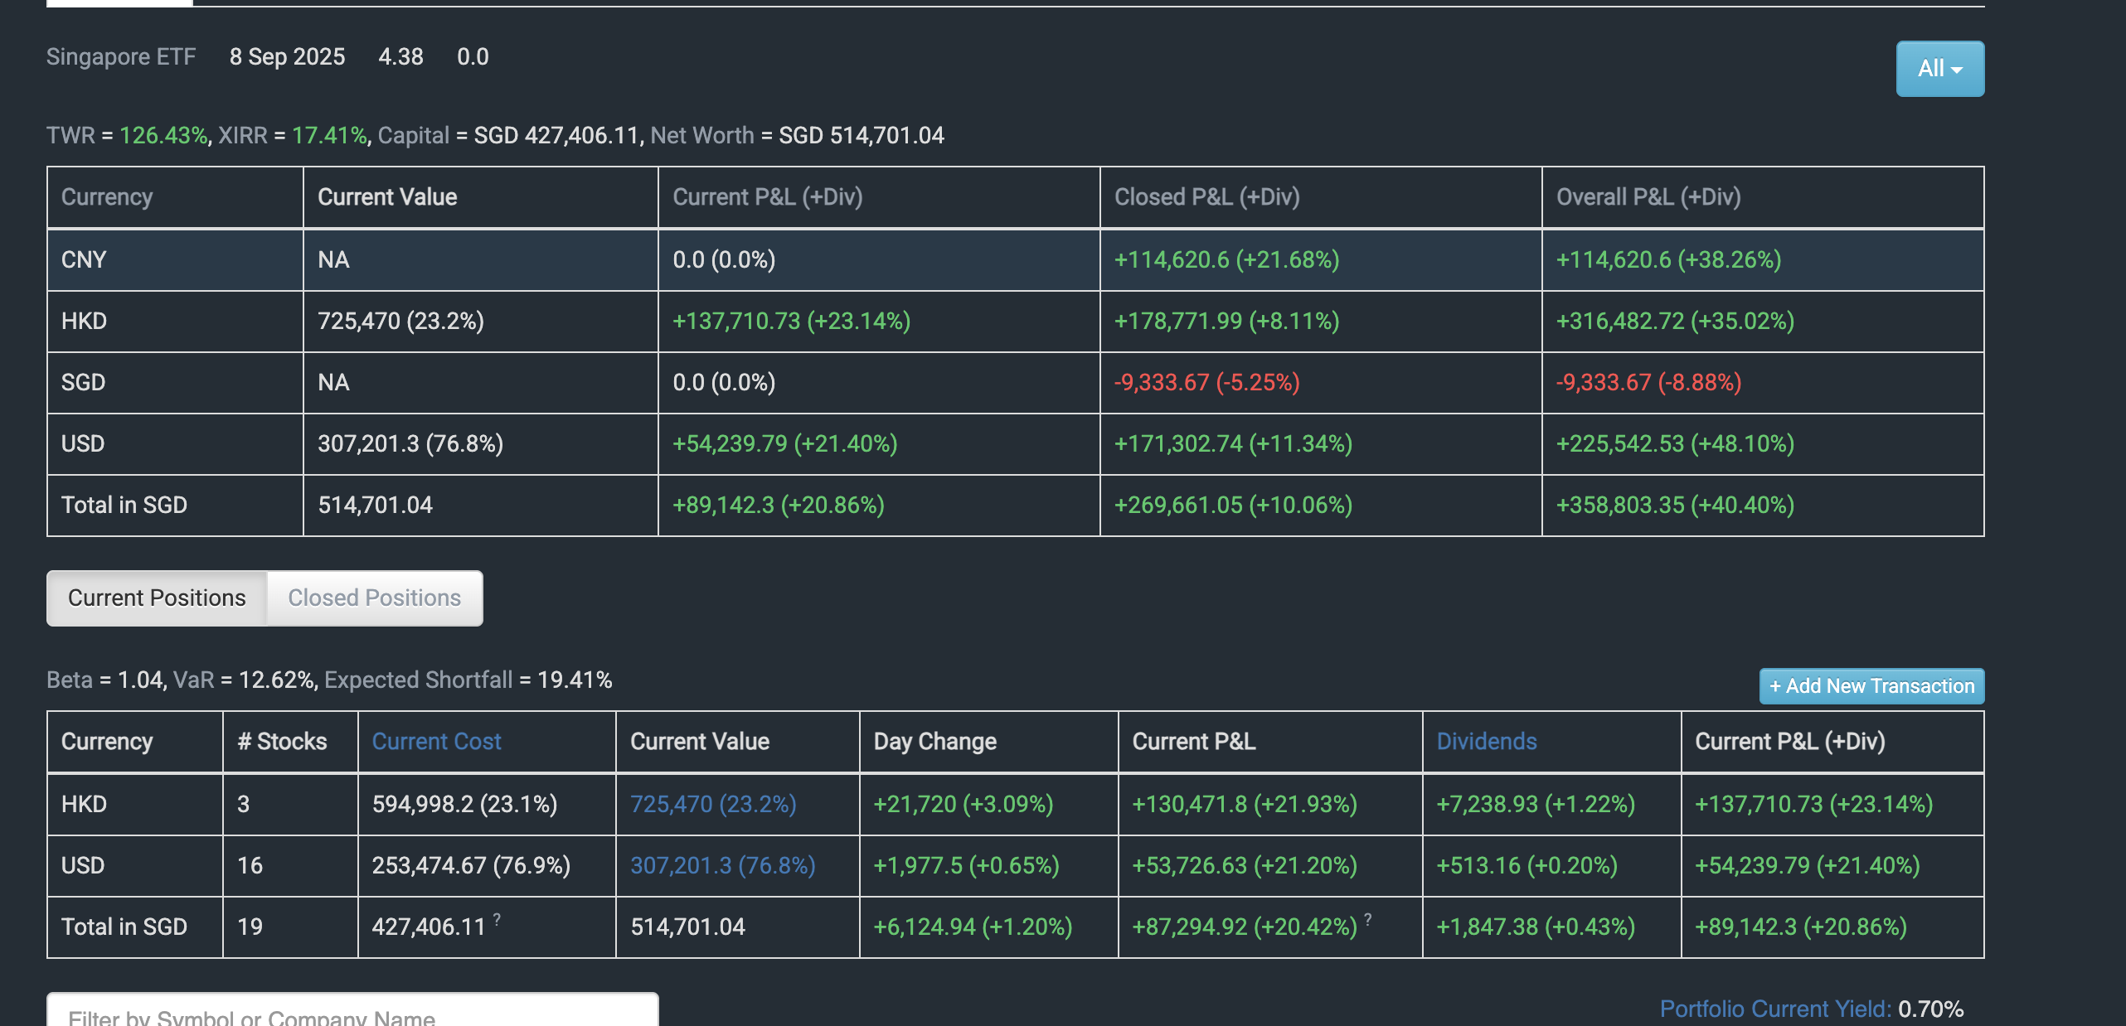
Task: Click the Portfolio Current Yield link
Action: coord(1774,1009)
